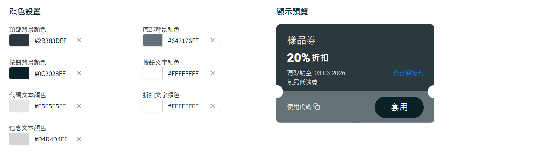Screen dimensions: 542x162
Task: Clear the 底部背景顏色 color value
Action: click(212, 40)
